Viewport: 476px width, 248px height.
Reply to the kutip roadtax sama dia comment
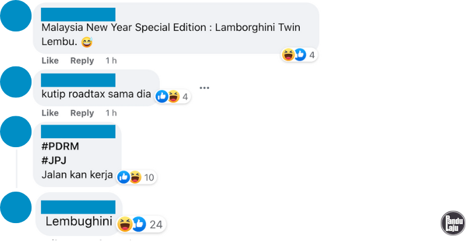82,113
